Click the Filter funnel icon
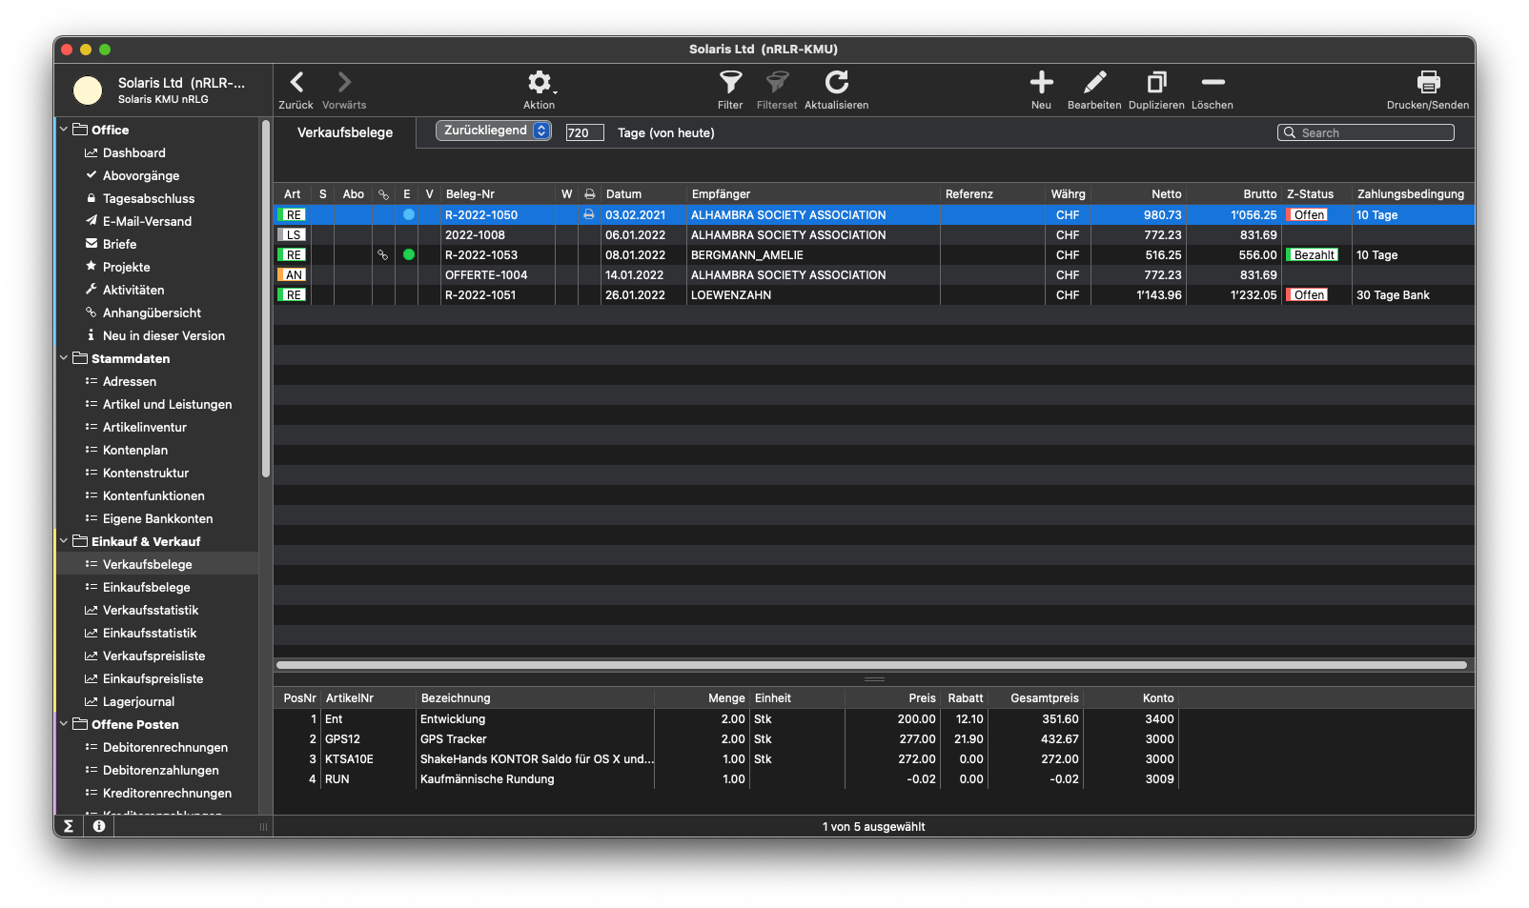The image size is (1529, 908). 730,83
